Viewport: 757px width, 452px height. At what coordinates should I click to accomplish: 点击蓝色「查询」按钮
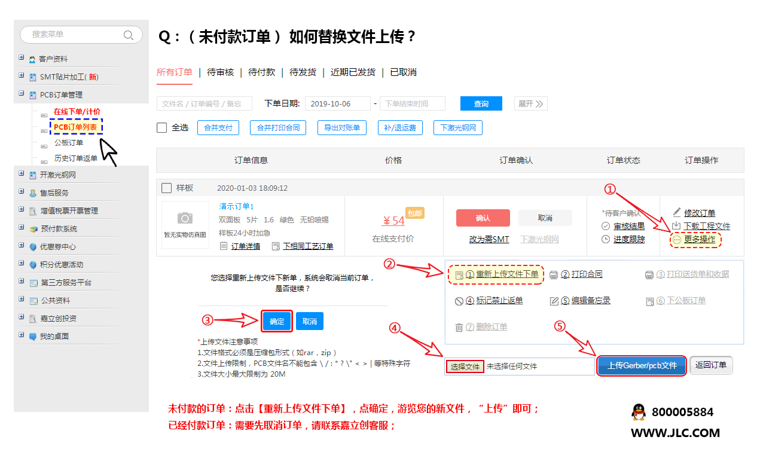point(481,103)
